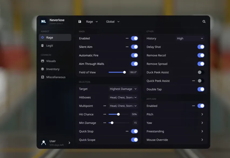This screenshot has height=158, width=230.
Task: Open options dots next to Quick Peek Assist
Action: (x=194, y=81)
